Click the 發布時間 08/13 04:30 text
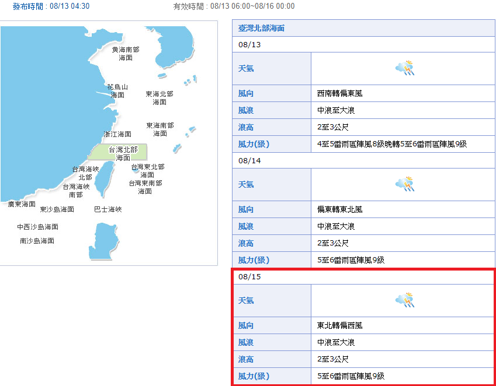The image size is (496, 386). pos(51,6)
